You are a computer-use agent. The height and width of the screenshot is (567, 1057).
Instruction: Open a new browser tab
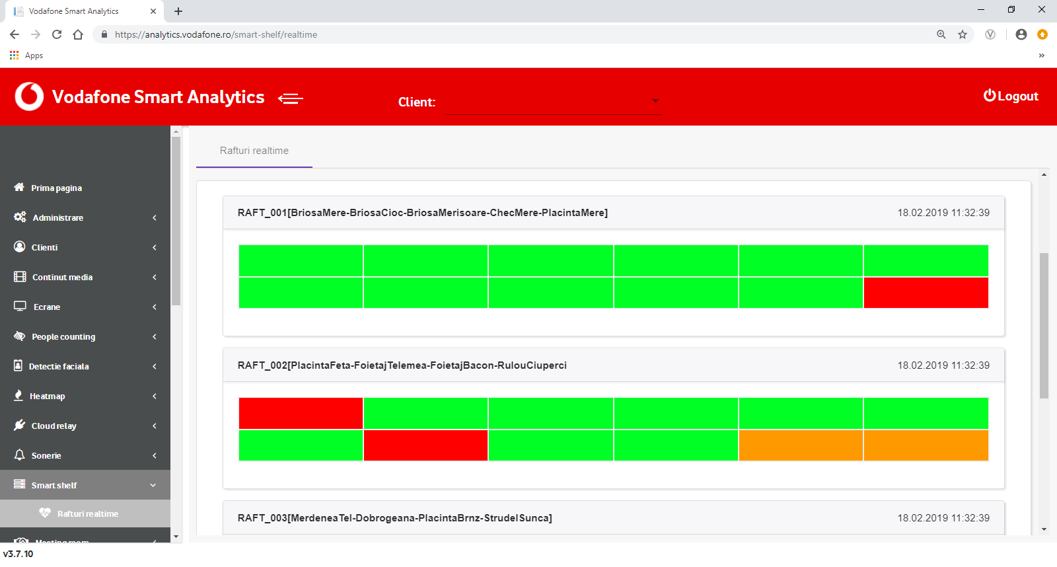coord(178,11)
